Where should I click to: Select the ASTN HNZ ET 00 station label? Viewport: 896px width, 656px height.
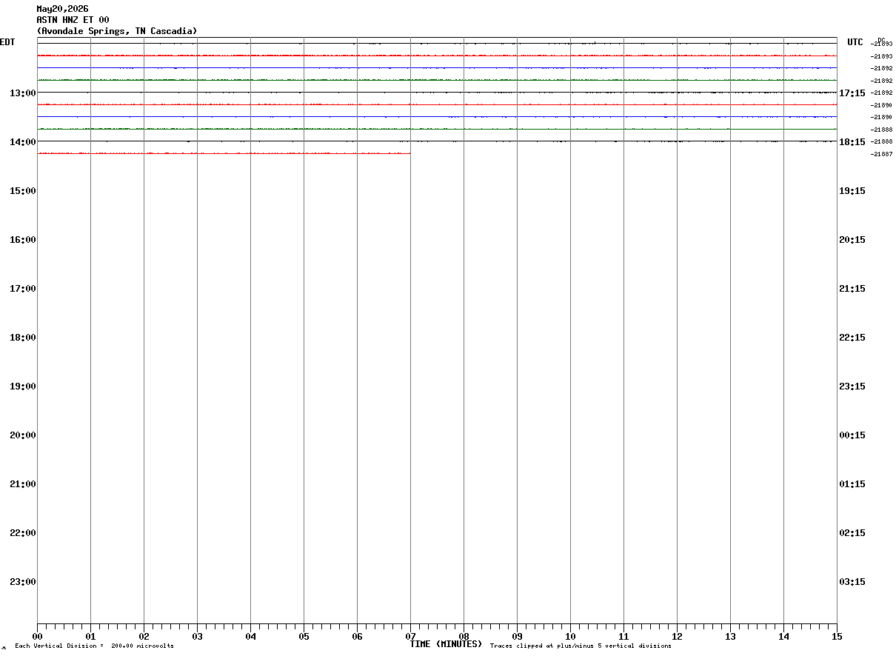[x=73, y=20]
